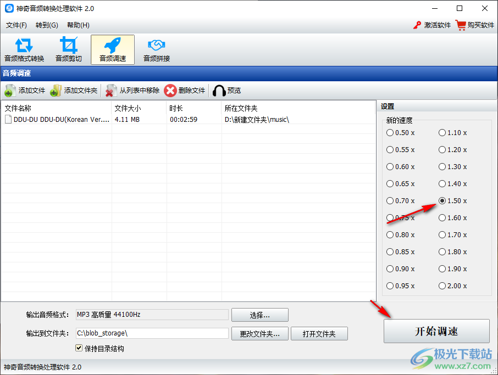Sort by 文件名称 column header
The image size is (498, 375).
pyautogui.click(x=56, y=108)
